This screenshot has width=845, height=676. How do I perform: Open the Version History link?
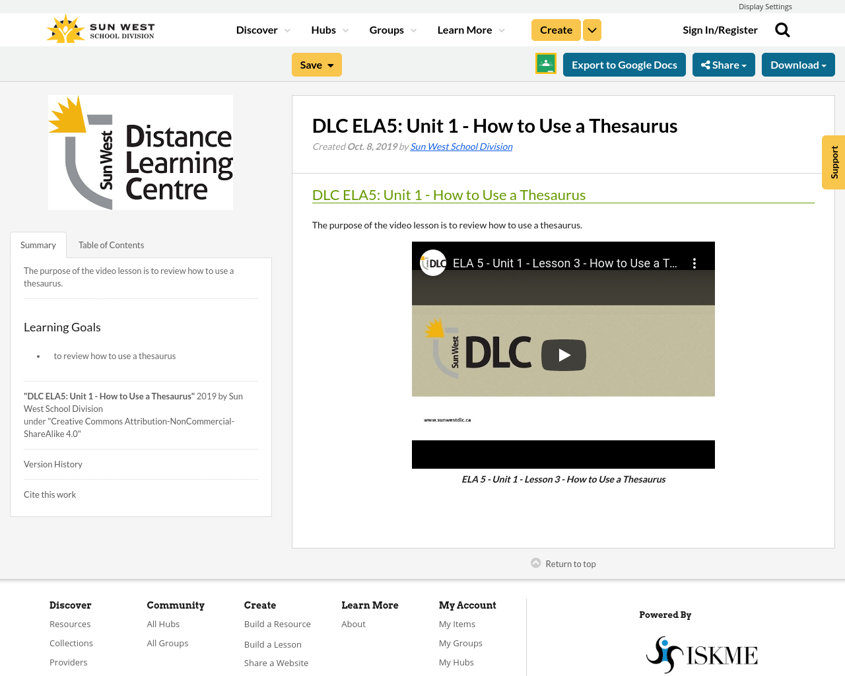[x=53, y=463]
